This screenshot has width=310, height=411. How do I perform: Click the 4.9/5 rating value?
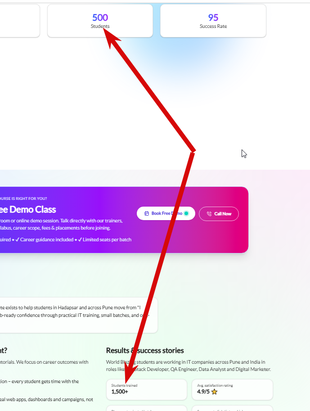pos(203,392)
